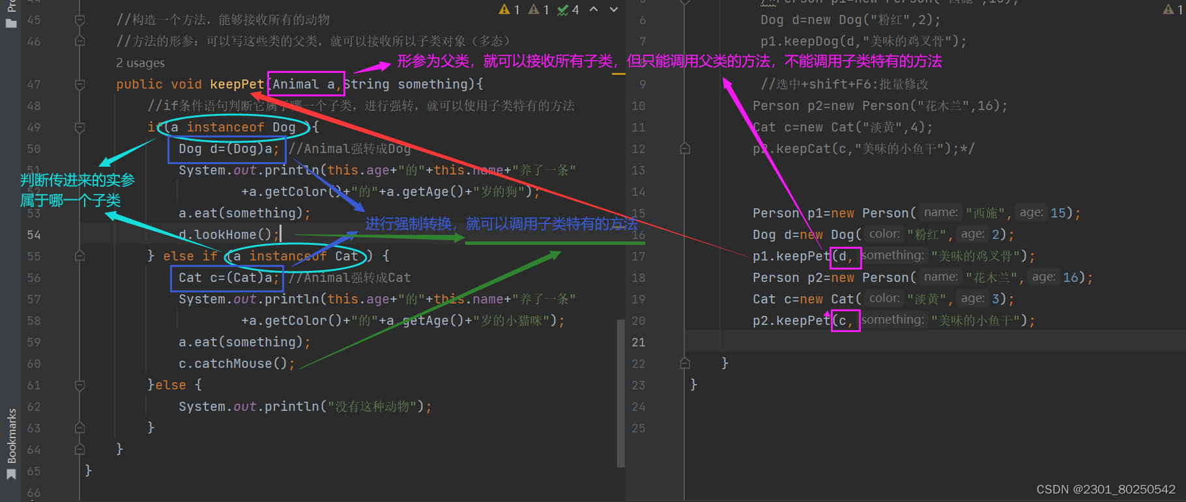The width and height of the screenshot is (1186, 502).
Task: Toggle fold marker at line 22 in right editor
Action: [685, 363]
